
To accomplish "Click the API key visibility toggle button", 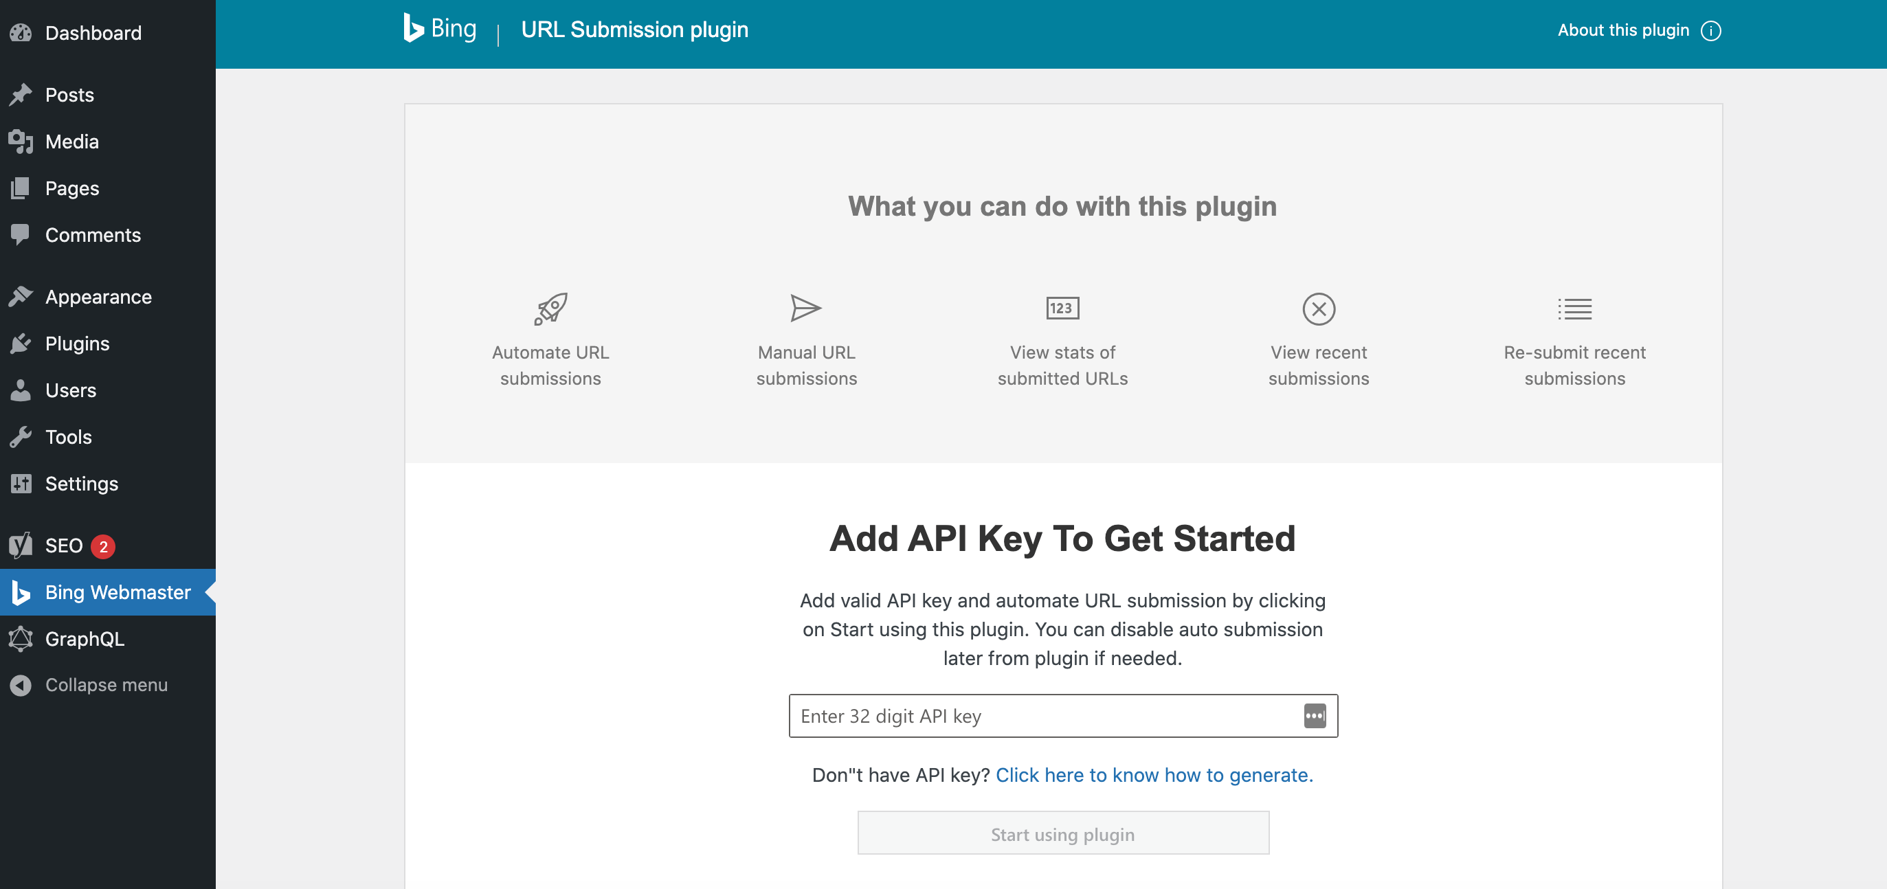I will [x=1315, y=714].
